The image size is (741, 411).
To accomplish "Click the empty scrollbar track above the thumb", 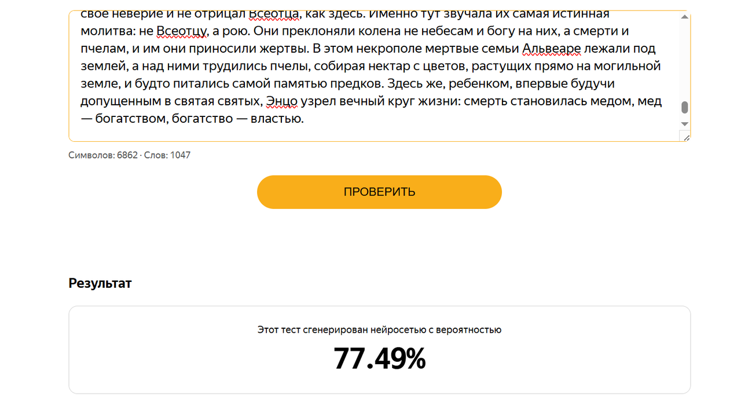I will 685,61.
